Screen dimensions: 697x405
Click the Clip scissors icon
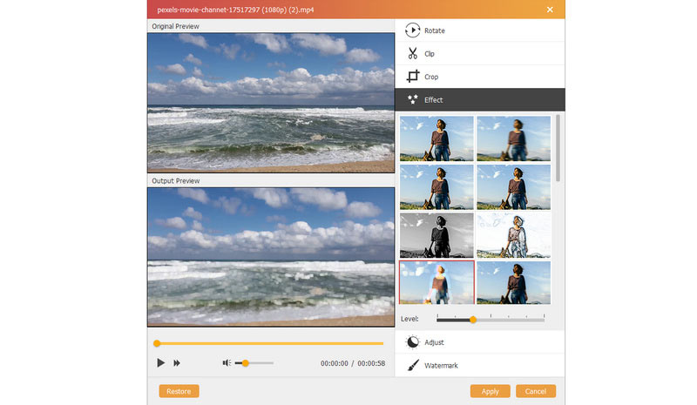tap(413, 54)
